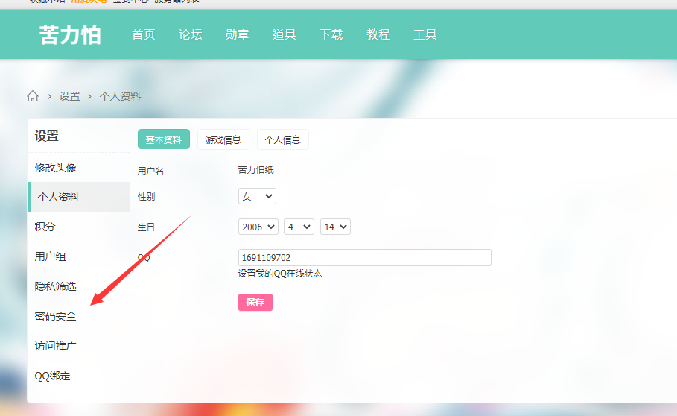
Task: Click the home icon in breadcrumb
Action: (33, 96)
